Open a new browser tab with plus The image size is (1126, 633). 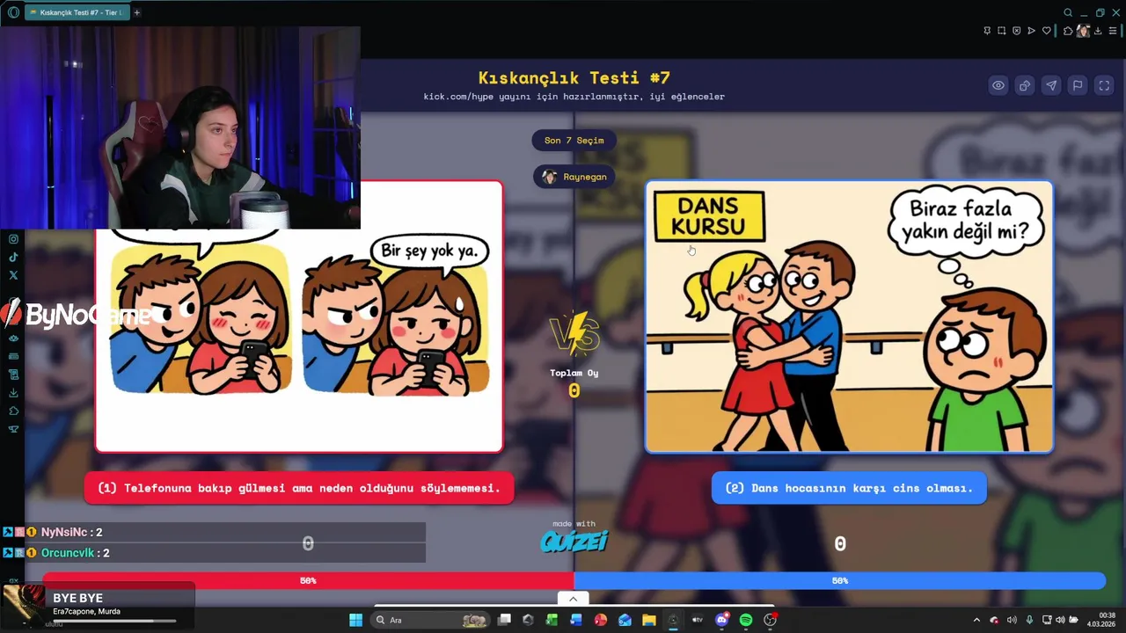[136, 12]
